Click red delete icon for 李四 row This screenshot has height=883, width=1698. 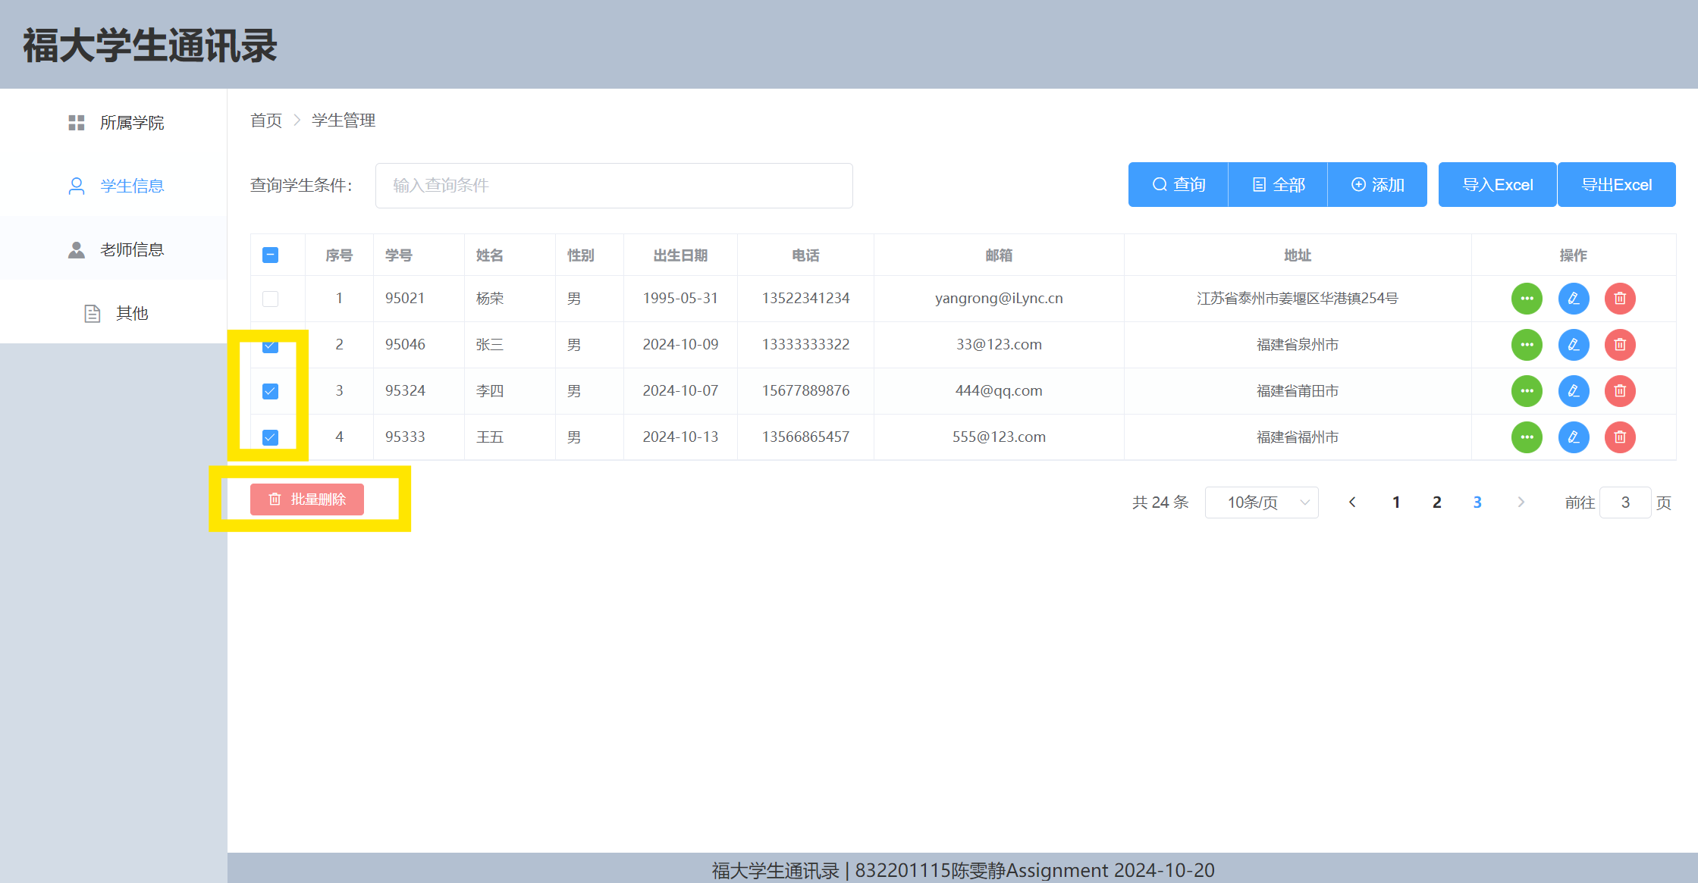click(1620, 391)
